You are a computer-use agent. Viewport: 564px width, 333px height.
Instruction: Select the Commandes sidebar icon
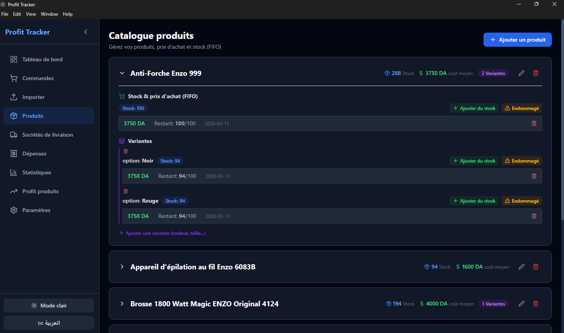coord(14,78)
